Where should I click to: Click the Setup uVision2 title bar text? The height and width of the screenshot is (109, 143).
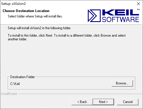(x=13, y=4)
